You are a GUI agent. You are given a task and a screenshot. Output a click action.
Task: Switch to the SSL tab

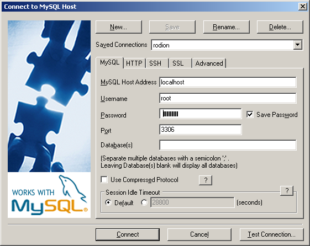178,63
